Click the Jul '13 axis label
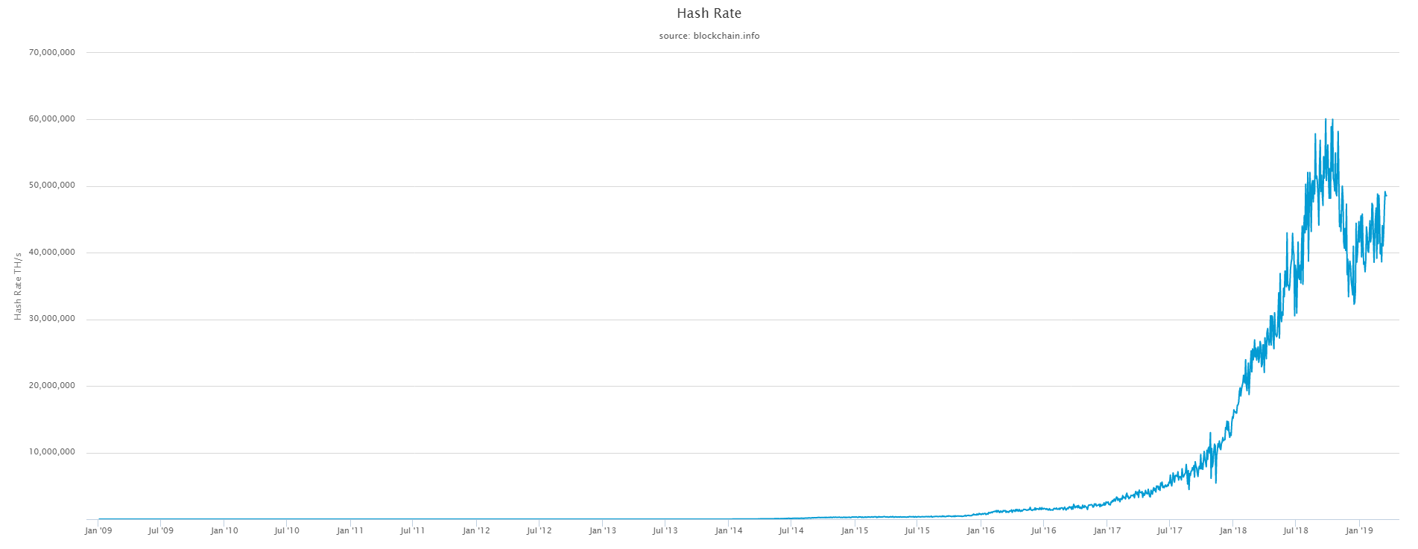The width and height of the screenshot is (1418, 549). 665,531
